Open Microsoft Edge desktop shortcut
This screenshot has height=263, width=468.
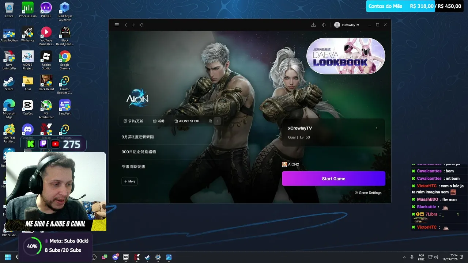pyautogui.click(x=9, y=109)
